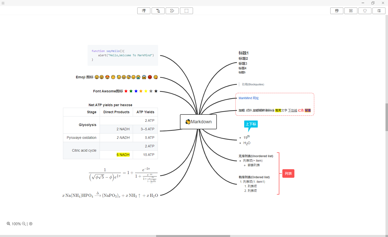Click the 嵌套列表 nested bullet
Image resolution: width=388 pixels, height=237 pixels.
coord(254,165)
